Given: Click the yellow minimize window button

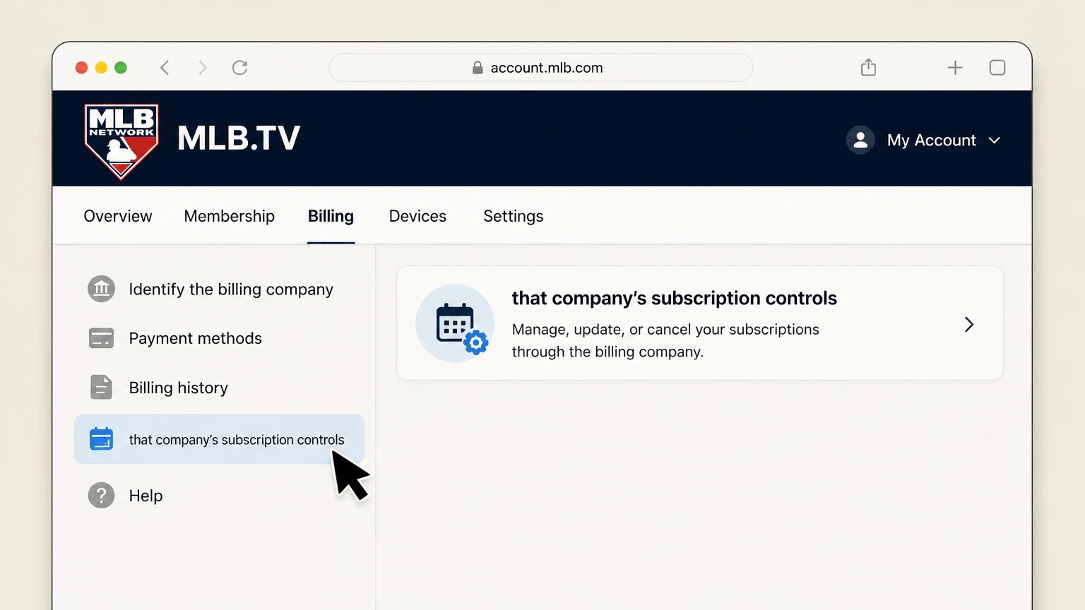Looking at the screenshot, I should [x=101, y=68].
